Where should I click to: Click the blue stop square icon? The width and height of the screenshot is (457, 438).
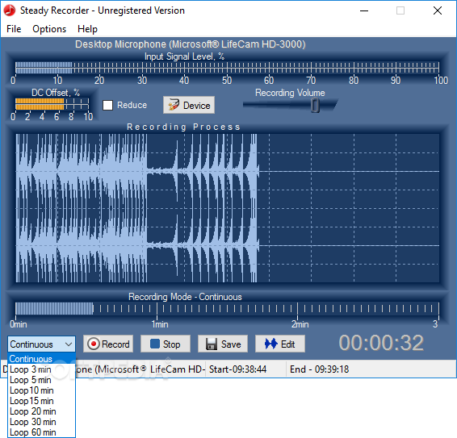[x=154, y=344]
